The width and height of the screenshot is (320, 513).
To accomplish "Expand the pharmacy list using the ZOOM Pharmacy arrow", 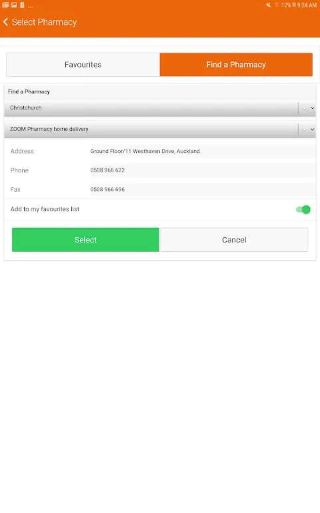I will click(x=312, y=130).
